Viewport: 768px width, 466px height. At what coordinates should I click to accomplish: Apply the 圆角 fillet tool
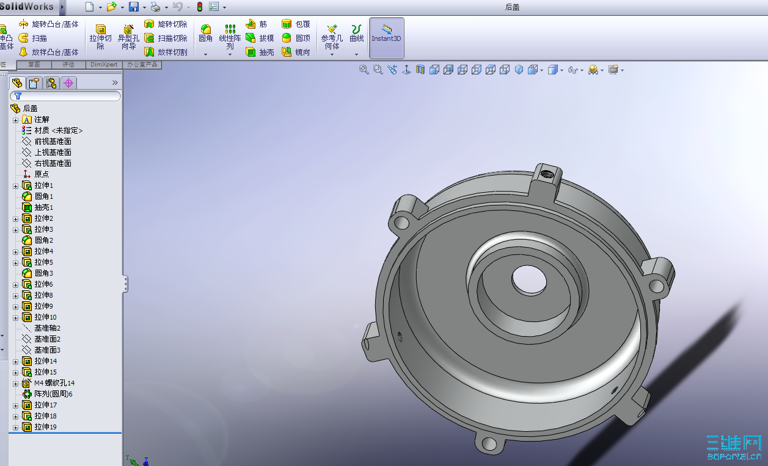point(206,33)
